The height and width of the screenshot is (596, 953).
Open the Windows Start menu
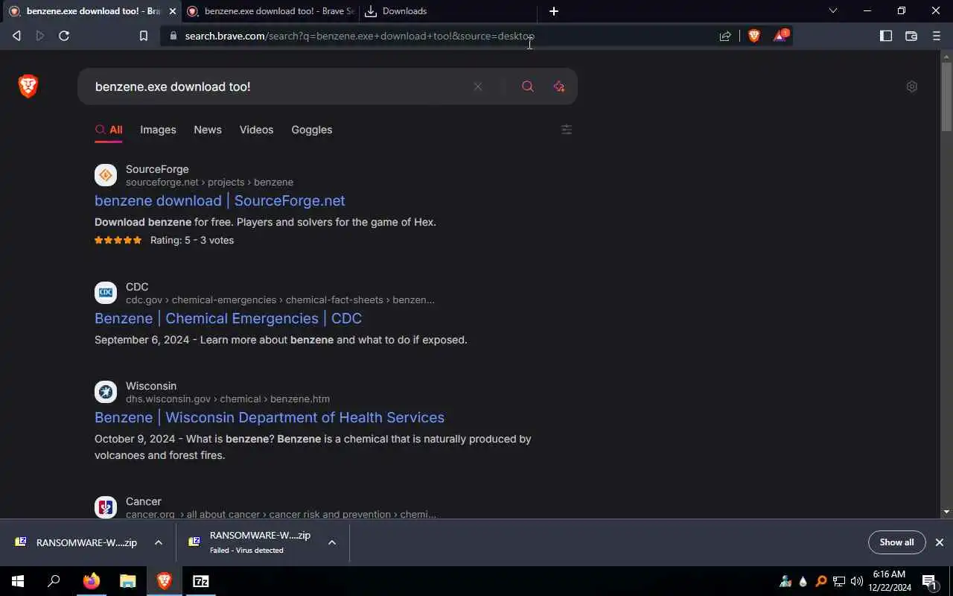pyautogui.click(x=18, y=581)
